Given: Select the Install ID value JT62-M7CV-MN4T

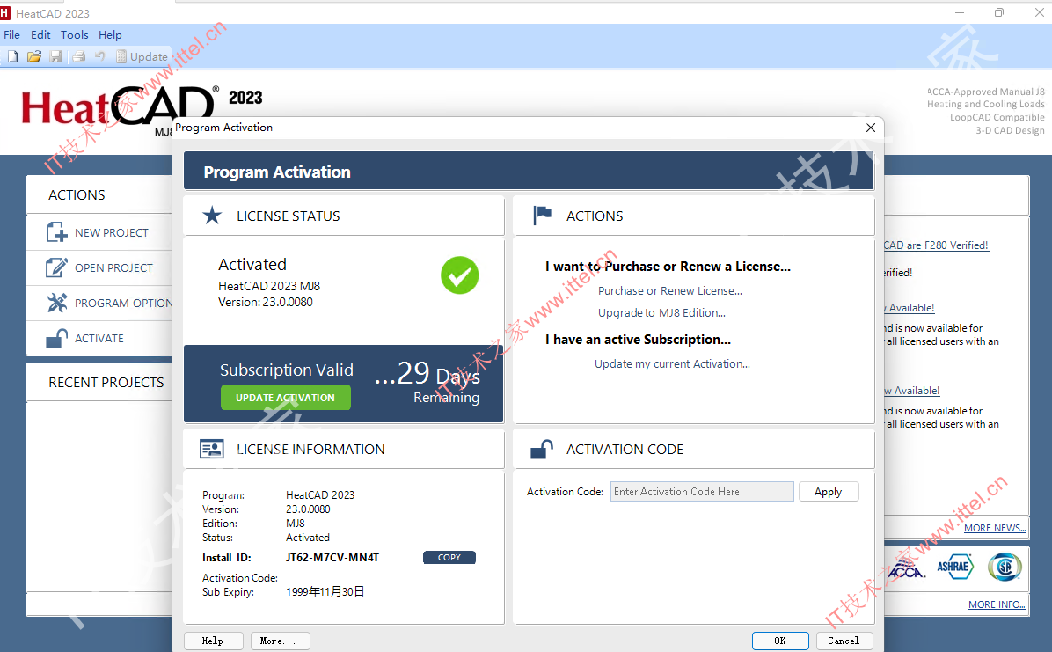Looking at the screenshot, I should [332, 557].
